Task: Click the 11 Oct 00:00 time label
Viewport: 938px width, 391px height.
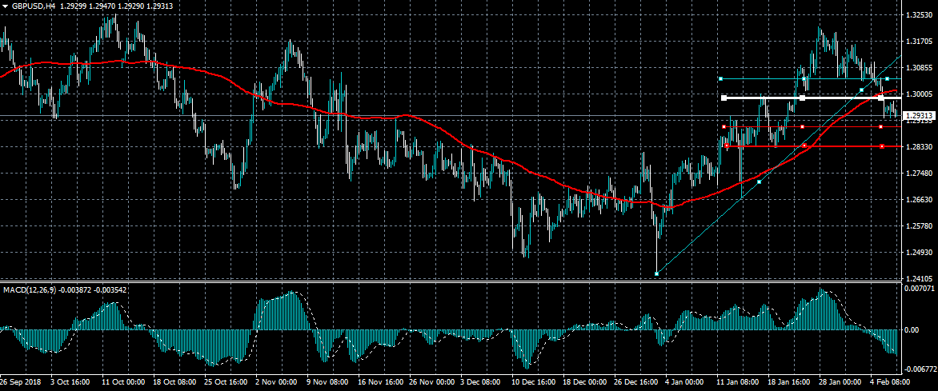Action: 123,381
